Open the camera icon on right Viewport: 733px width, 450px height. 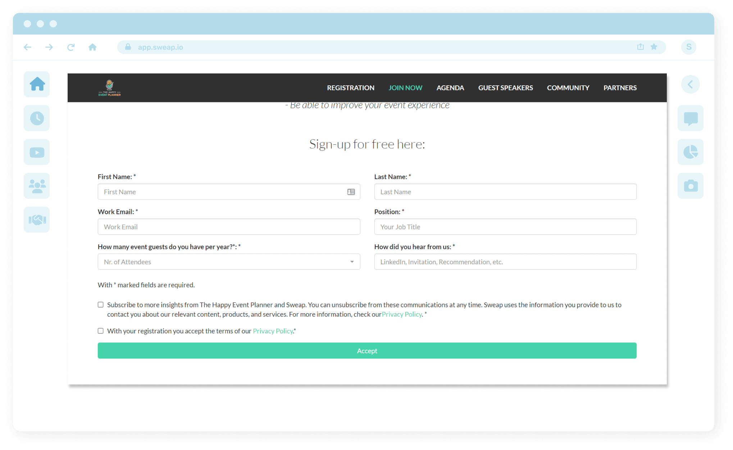click(x=691, y=186)
